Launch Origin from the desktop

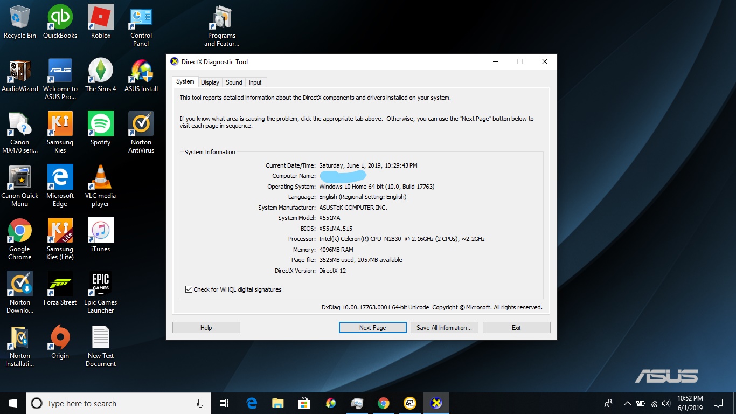[60, 343]
